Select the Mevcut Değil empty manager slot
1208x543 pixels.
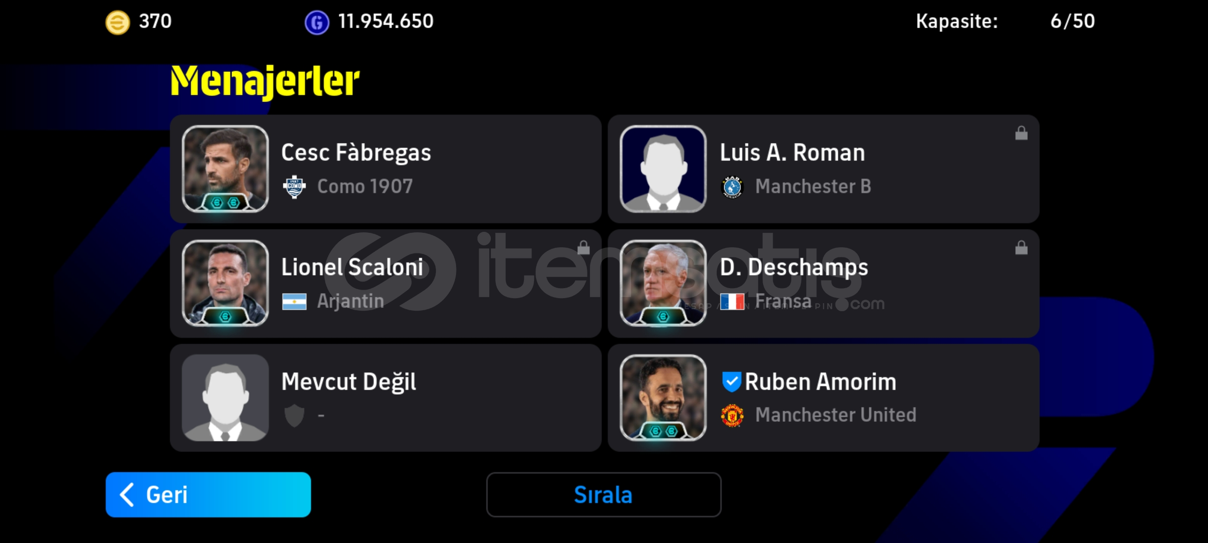(386, 398)
